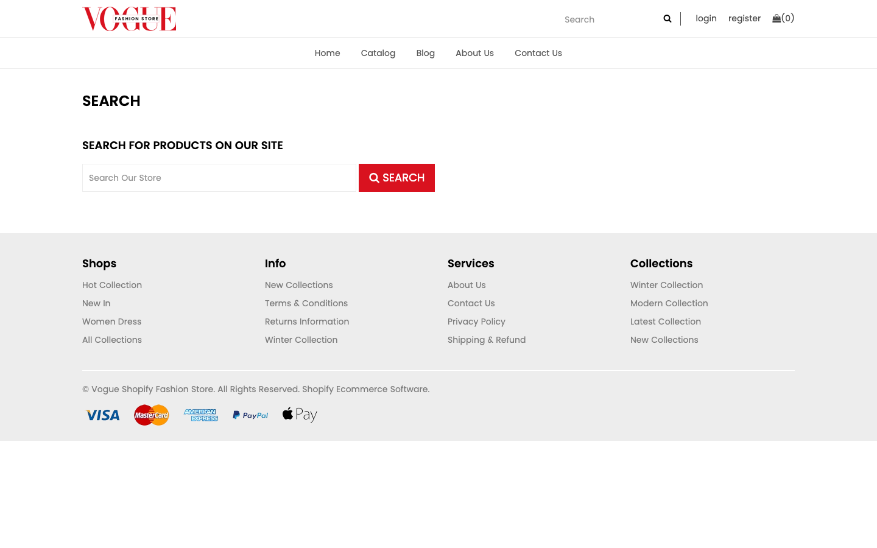The width and height of the screenshot is (877, 548).
Task: Open the login link
Action: click(706, 18)
